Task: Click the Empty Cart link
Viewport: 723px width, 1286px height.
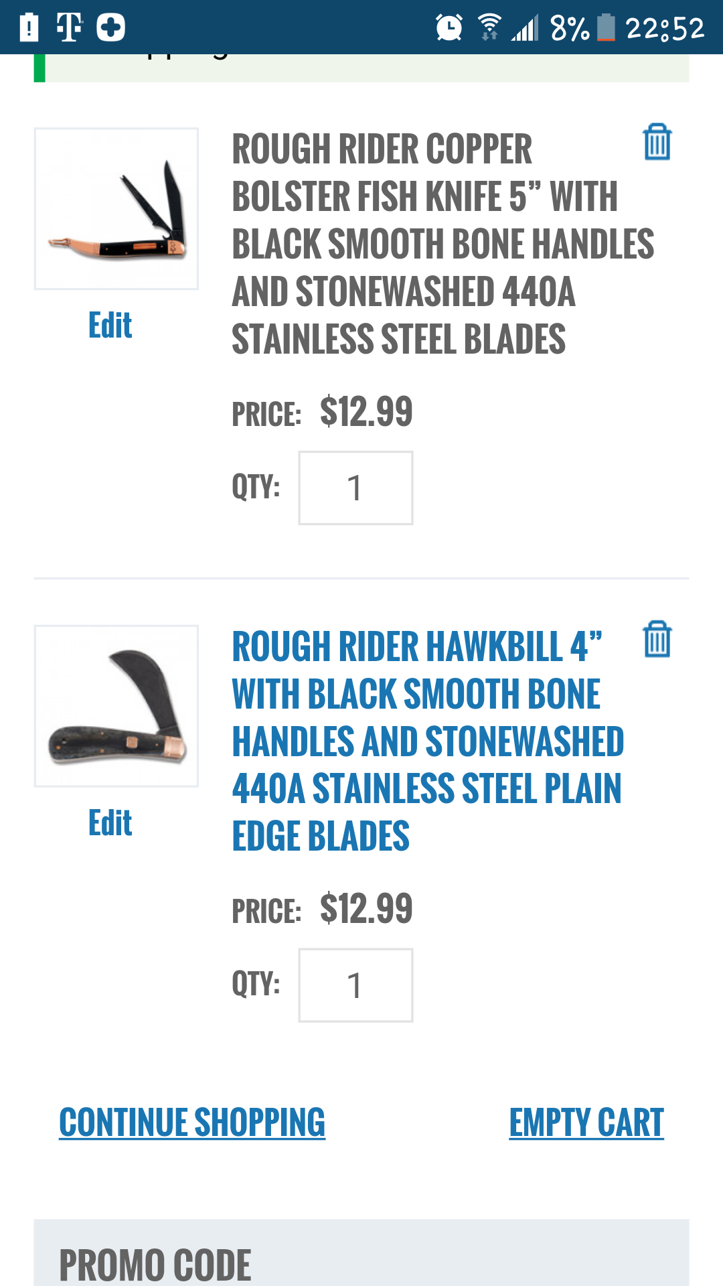Action: 586,1123
